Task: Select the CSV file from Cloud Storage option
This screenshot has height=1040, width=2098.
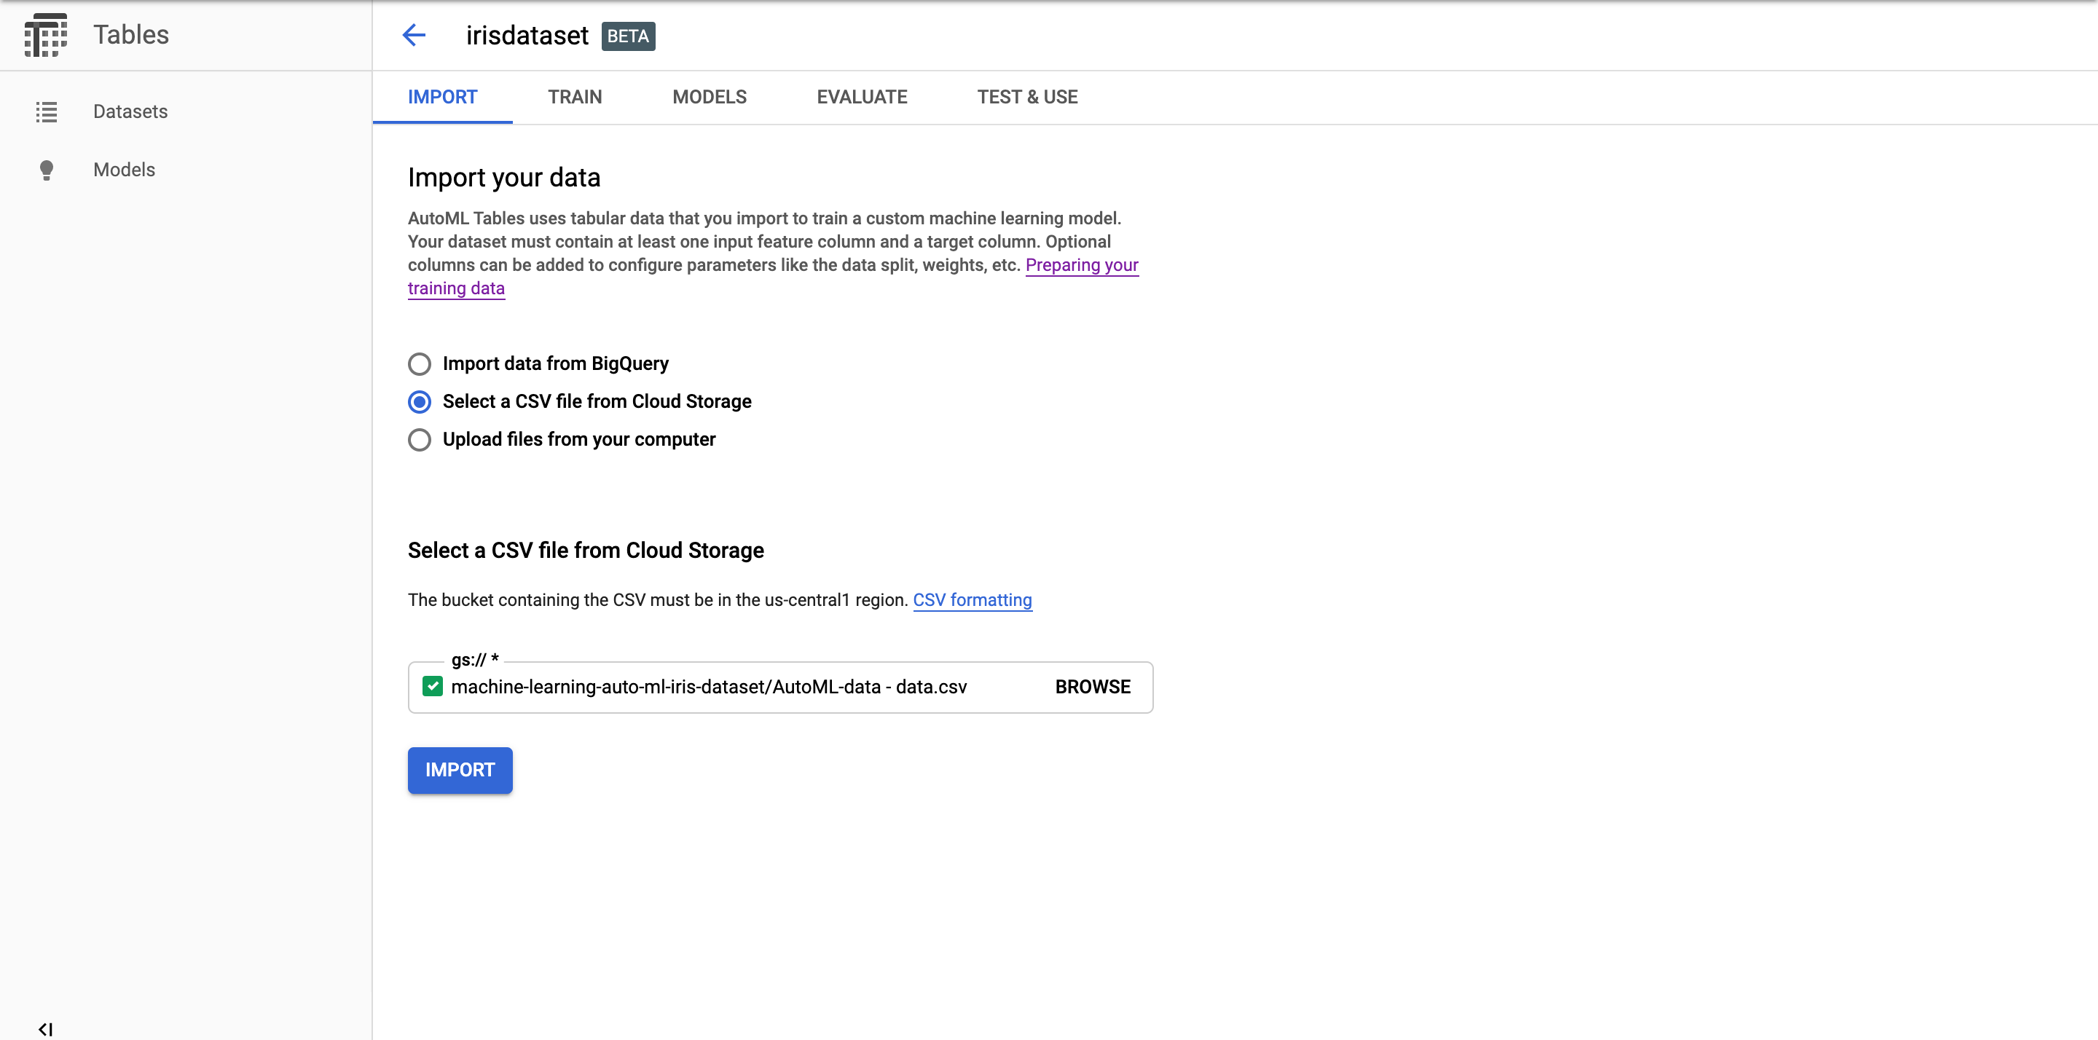Action: click(x=420, y=401)
